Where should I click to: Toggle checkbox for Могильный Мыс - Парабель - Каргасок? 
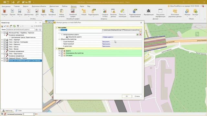tap(5, 33)
